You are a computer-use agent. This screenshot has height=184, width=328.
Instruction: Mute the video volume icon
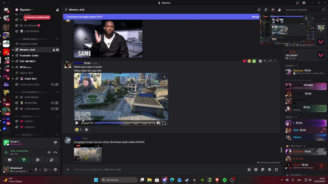158,123
